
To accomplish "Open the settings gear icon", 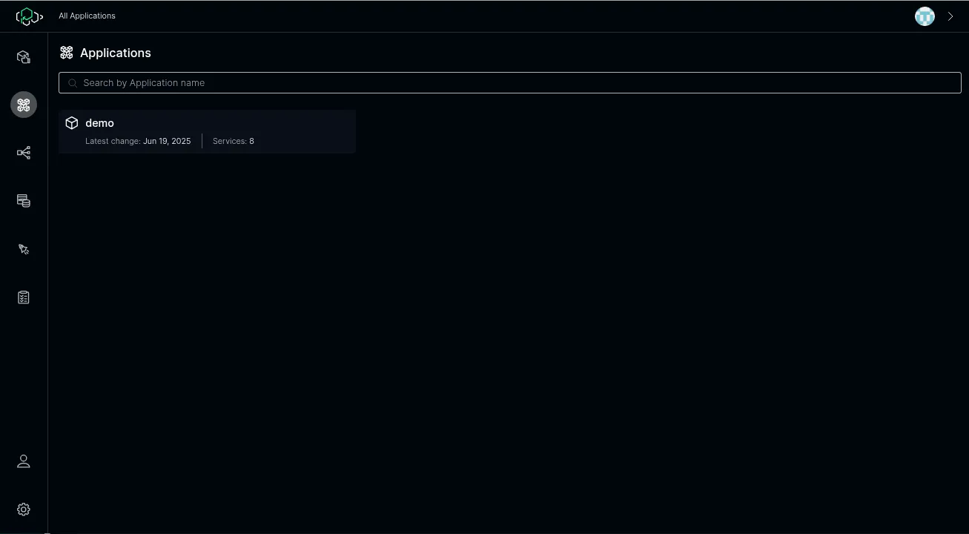I will click(x=24, y=510).
